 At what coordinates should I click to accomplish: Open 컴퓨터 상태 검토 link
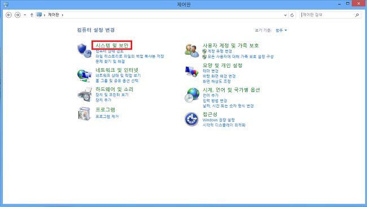110,51
